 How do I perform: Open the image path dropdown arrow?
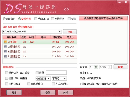click(x=60, y=32)
